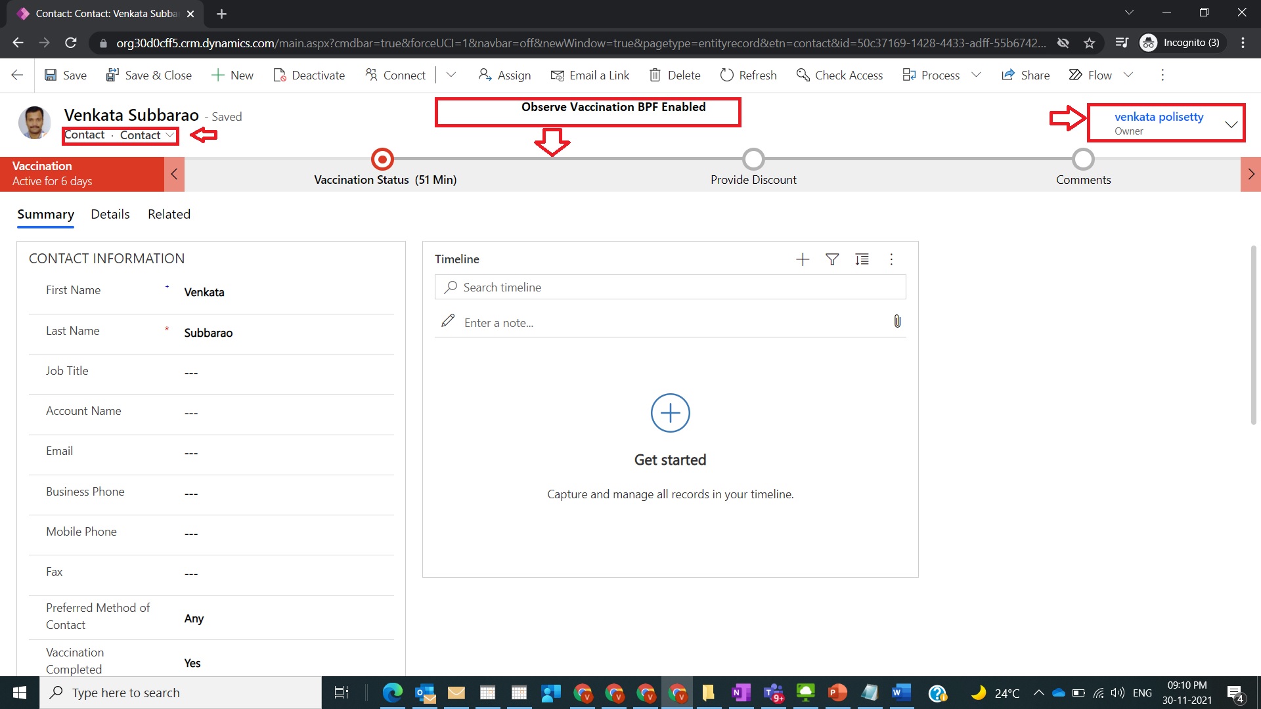Click the Refresh command icon
This screenshot has width=1261, height=709.
pyautogui.click(x=726, y=75)
